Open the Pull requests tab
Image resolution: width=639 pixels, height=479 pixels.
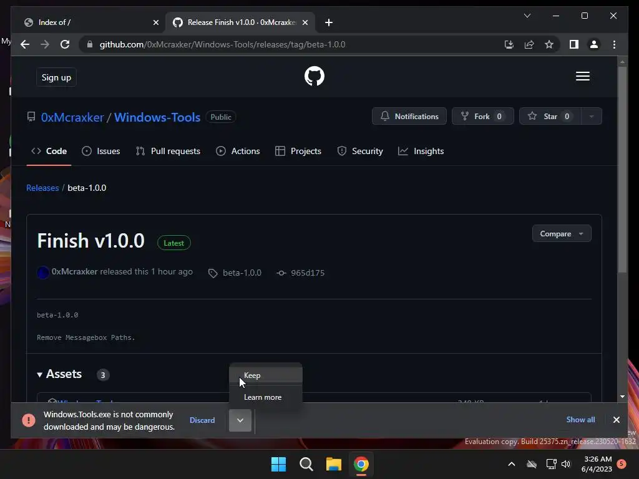tap(168, 151)
